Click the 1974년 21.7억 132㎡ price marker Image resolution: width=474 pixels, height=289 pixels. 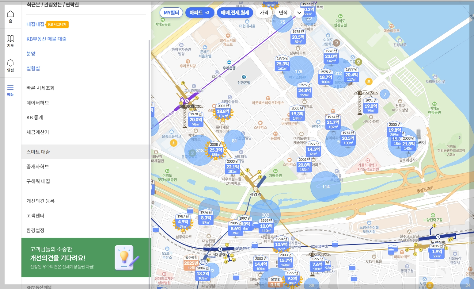pyautogui.click(x=333, y=122)
